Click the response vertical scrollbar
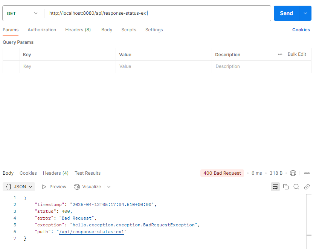Image resolution: width=316 pixels, height=249 pixels. 309,222
